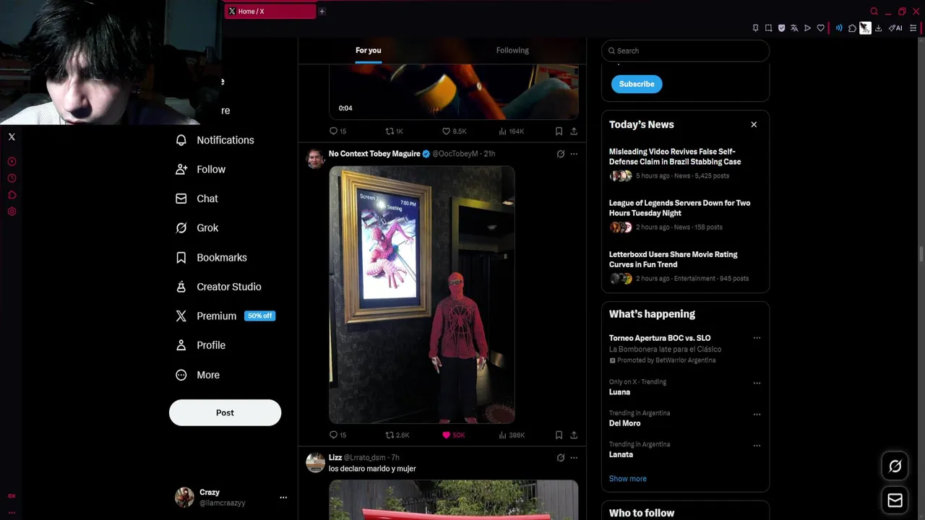Open the snapshot tool in browser toolbar
Image resolution: width=925 pixels, height=520 pixels.
coord(768,28)
